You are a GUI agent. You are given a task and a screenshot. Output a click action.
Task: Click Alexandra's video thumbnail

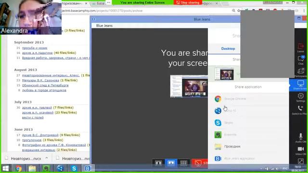pos(31,17)
